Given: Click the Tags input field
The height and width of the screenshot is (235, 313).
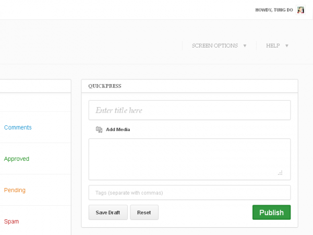Looking at the screenshot, I should coord(189,193).
